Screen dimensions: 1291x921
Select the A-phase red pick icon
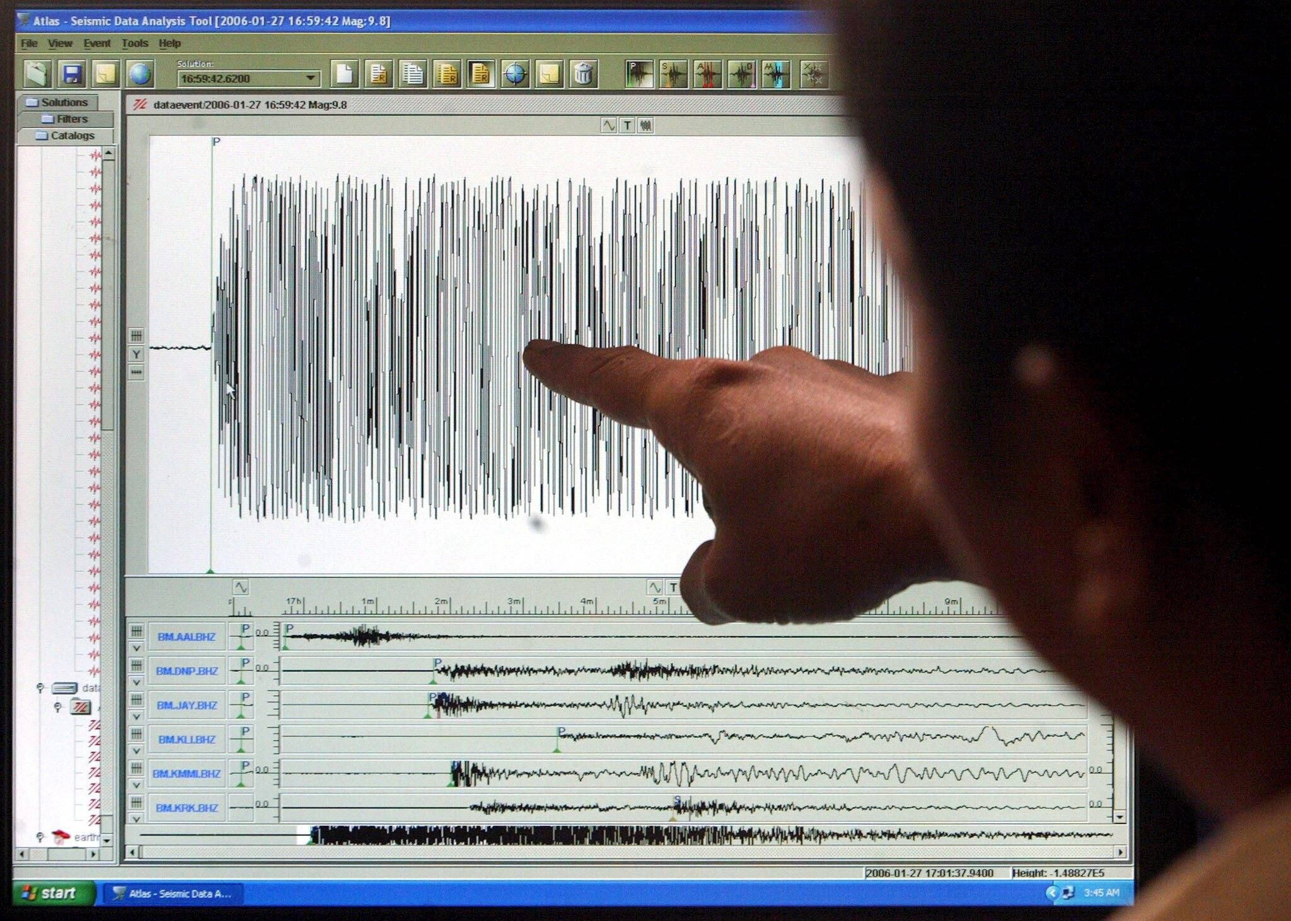(x=707, y=75)
